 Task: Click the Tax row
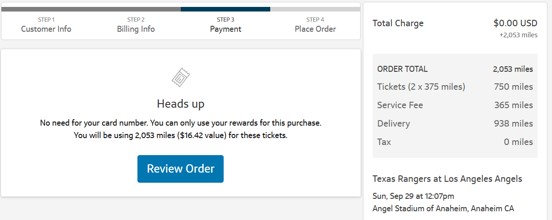point(455,142)
